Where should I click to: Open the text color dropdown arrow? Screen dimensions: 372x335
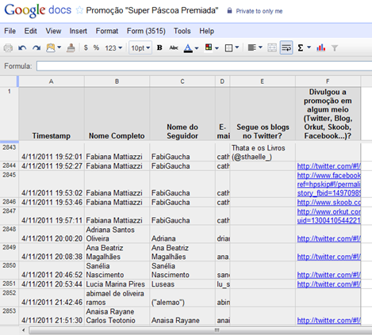pos(197,48)
